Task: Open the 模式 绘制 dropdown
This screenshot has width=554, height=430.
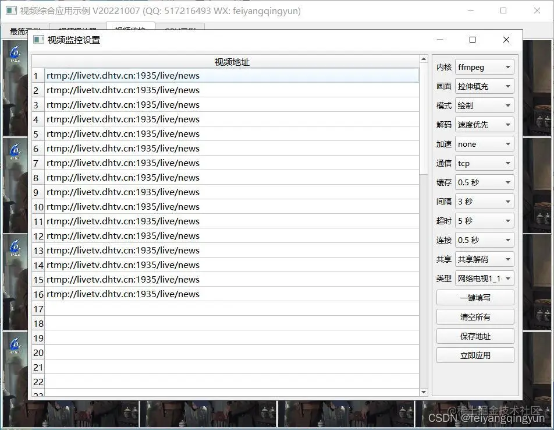Action: [484, 105]
